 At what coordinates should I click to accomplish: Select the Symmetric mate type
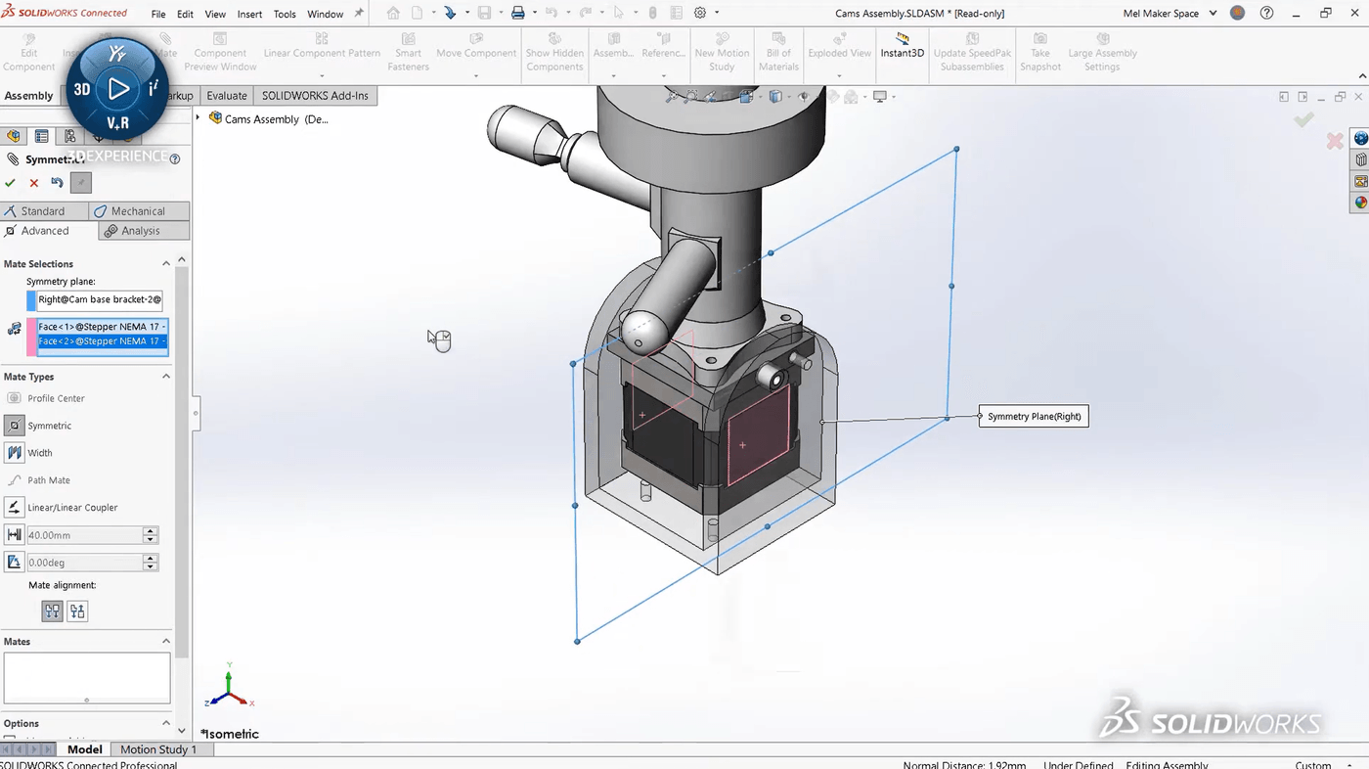(x=49, y=426)
